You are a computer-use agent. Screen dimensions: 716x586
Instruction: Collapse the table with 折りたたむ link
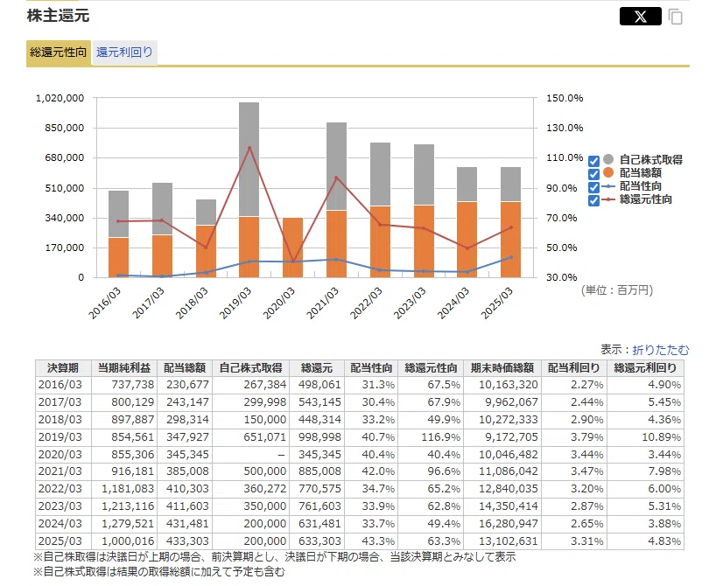661,350
